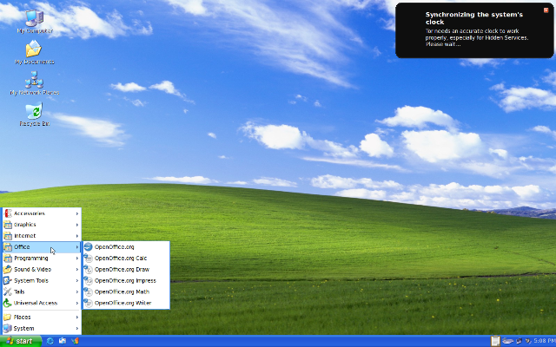Screen dimensions: 556x347
Task: Open the Universal Access menu entry
Action: 42,303
